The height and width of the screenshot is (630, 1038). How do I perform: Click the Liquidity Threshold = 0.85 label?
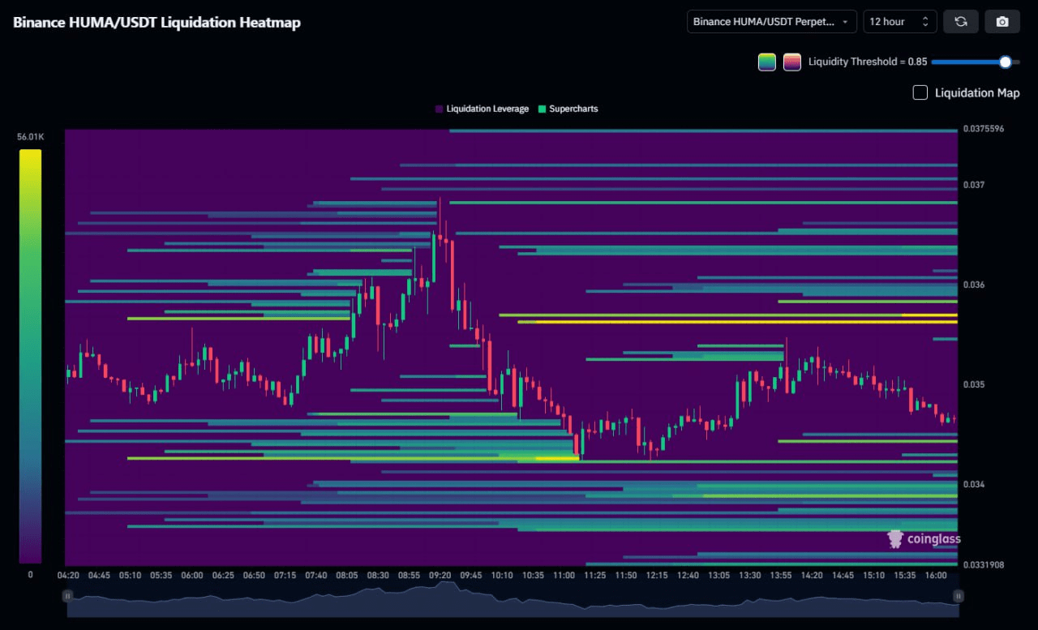tap(868, 62)
